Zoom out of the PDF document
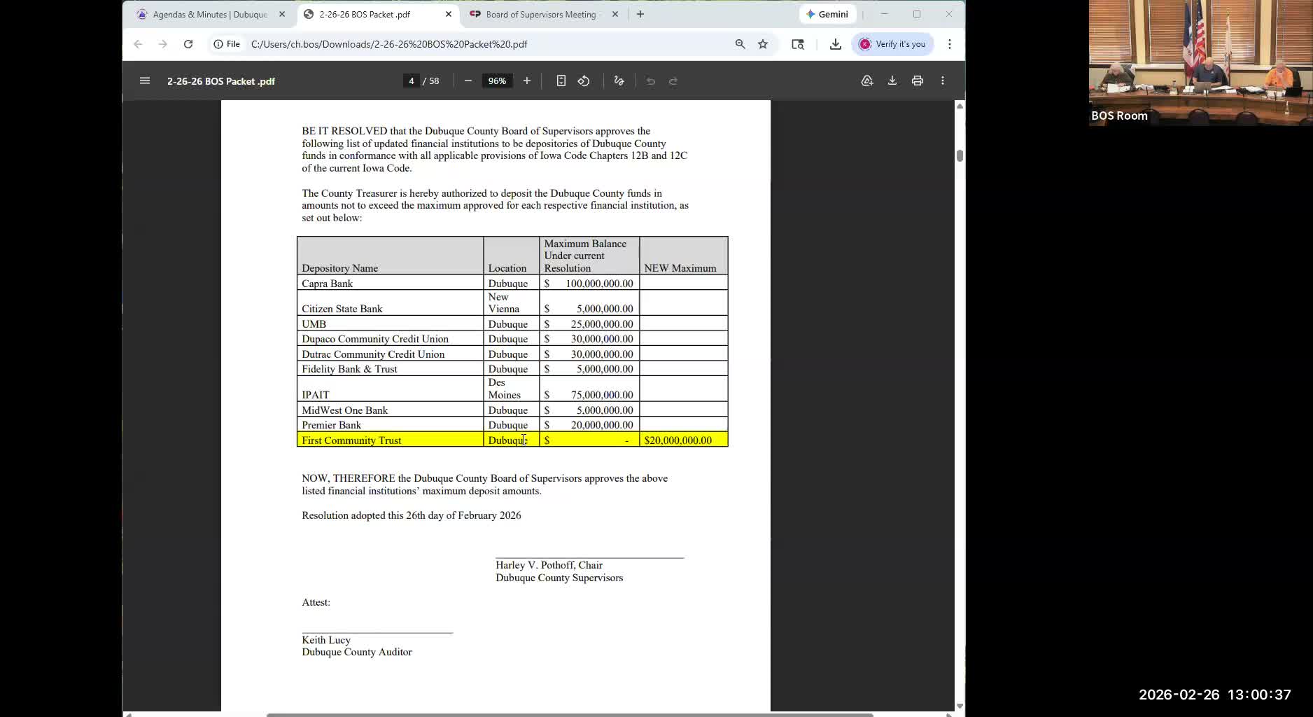Image resolution: width=1313 pixels, height=717 pixels. click(x=468, y=81)
